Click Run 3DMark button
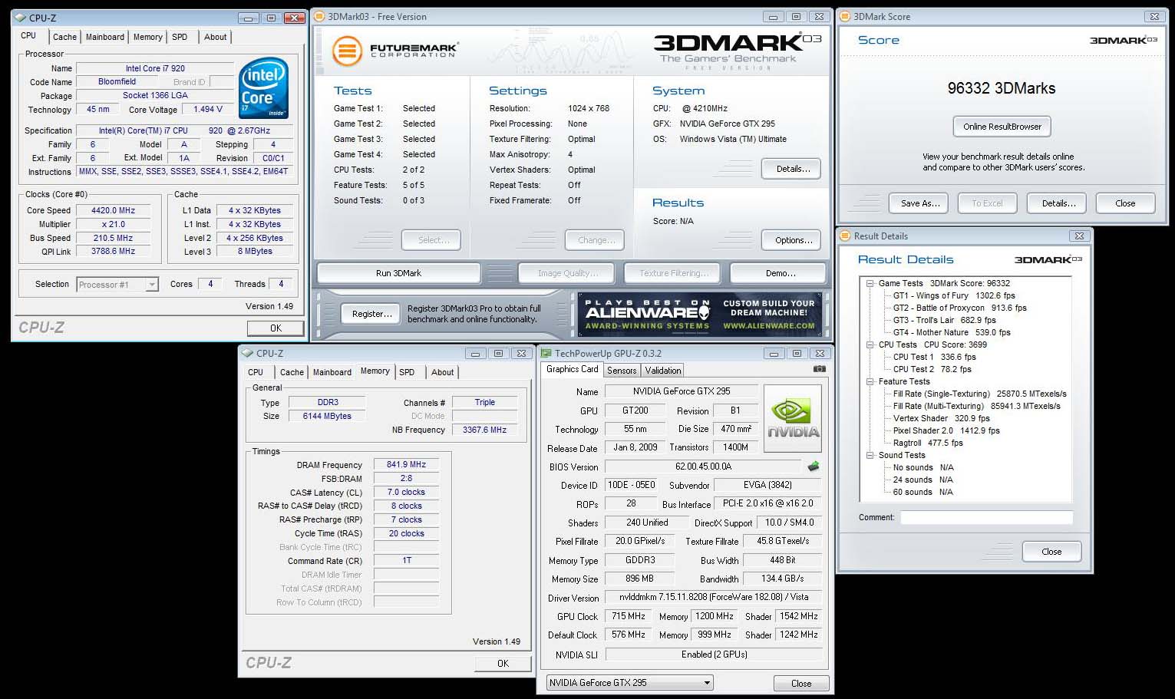 click(398, 273)
